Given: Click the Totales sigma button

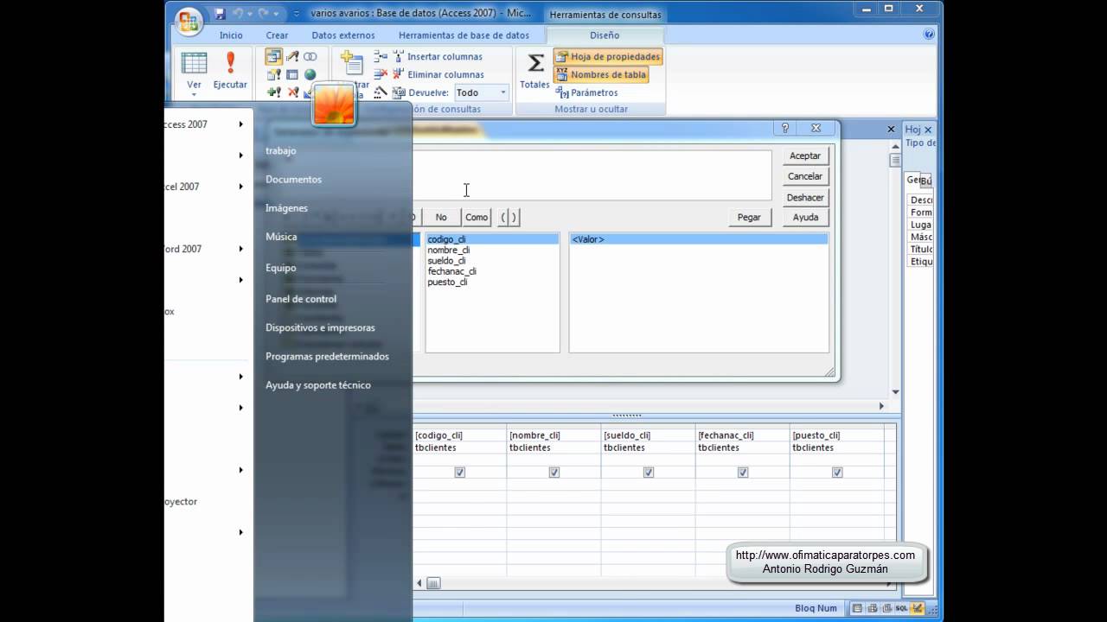Looking at the screenshot, I should [x=535, y=71].
